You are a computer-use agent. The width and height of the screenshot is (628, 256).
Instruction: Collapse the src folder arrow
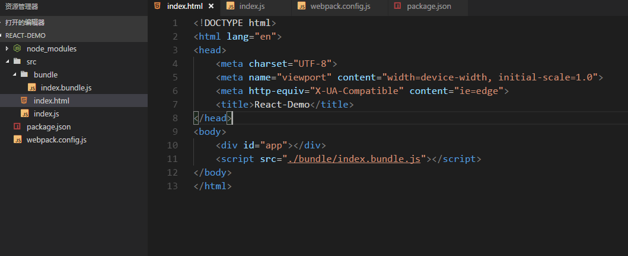click(7, 61)
